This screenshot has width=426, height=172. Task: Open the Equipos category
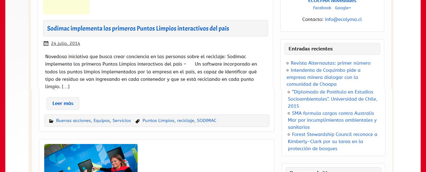pyautogui.click(x=102, y=121)
